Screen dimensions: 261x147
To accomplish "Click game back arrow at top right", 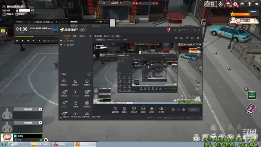I will 257,4.
